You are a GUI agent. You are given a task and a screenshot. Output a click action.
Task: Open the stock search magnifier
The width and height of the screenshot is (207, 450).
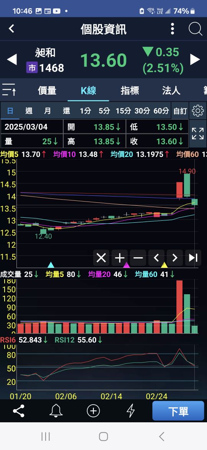pos(195,29)
